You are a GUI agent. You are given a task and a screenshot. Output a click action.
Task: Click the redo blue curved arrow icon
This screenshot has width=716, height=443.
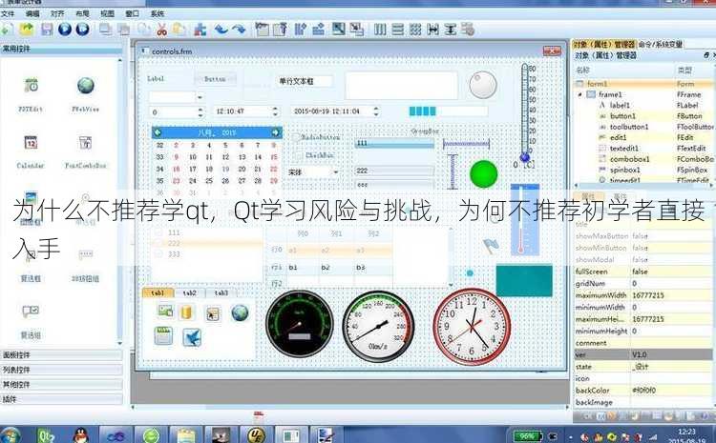point(239,30)
